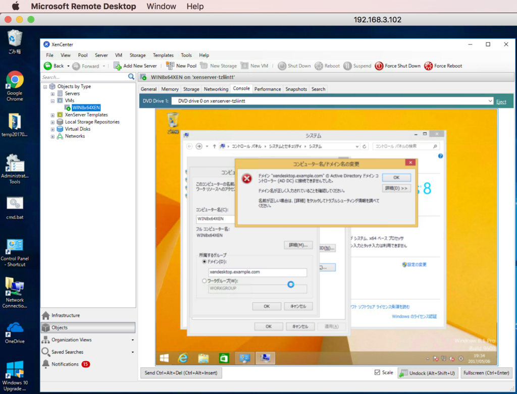This screenshot has height=394, width=517.
Task: Click the Start button in VM taskbar
Action: pos(164,358)
